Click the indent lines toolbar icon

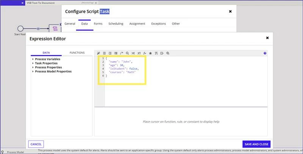point(110,53)
